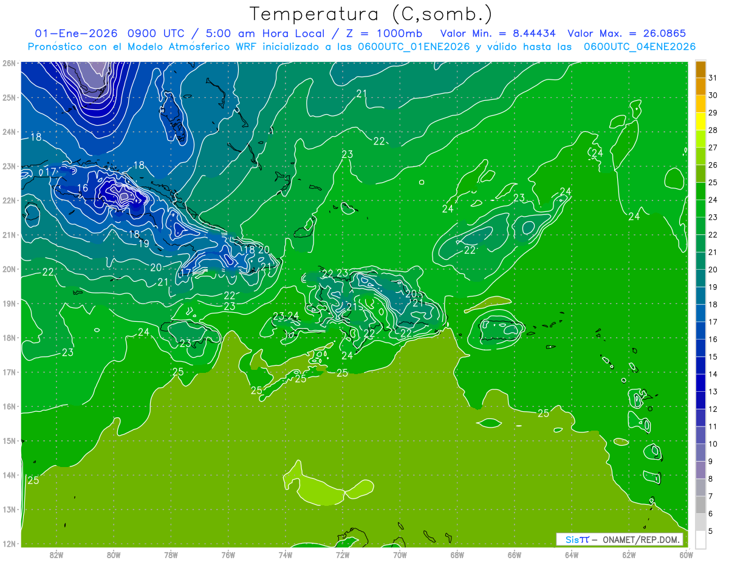
Task: Click the latitude axis label "18N"
Action: tap(9, 338)
